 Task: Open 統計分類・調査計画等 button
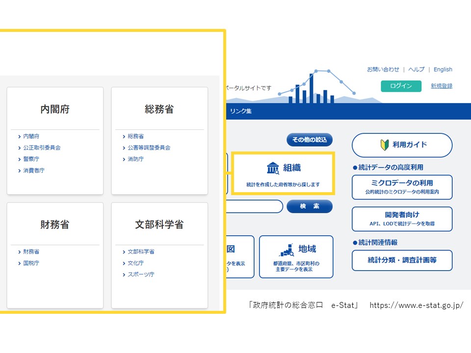pos(402,260)
